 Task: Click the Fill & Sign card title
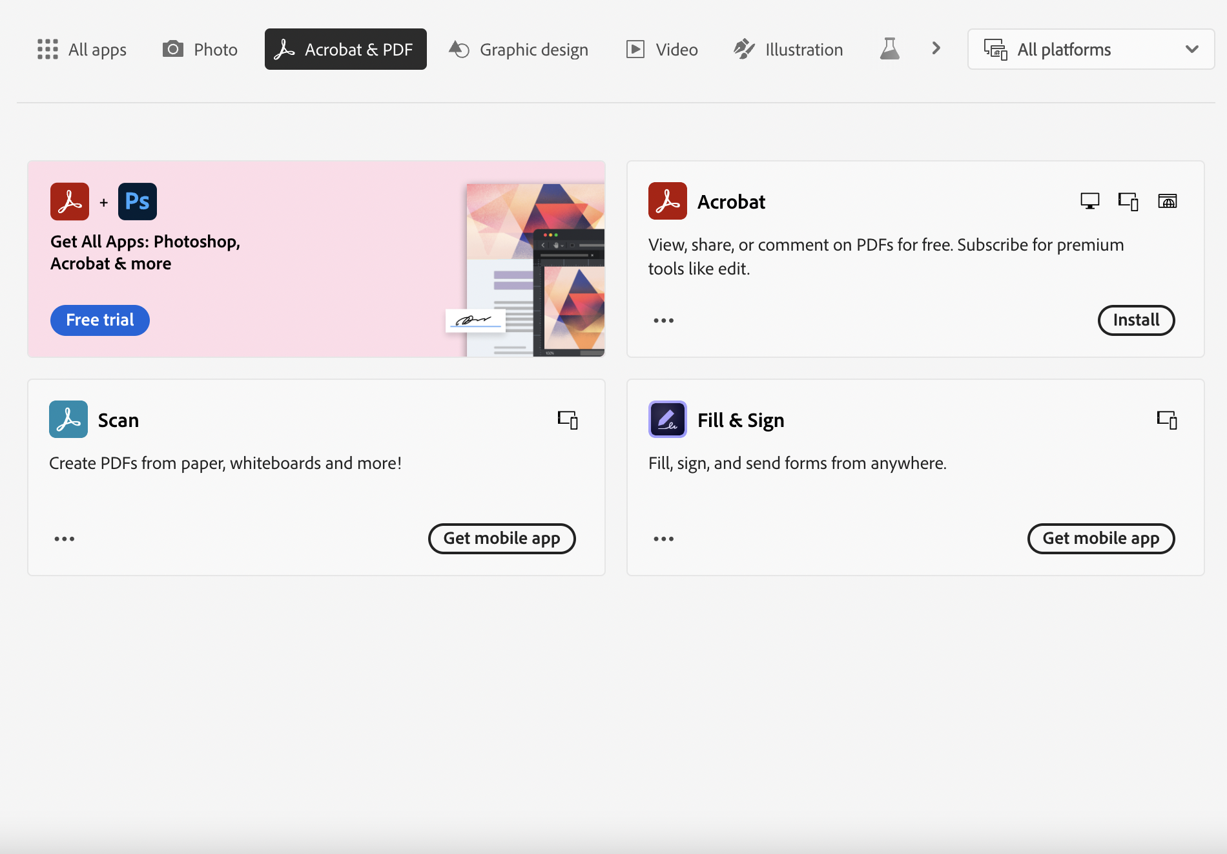point(741,421)
